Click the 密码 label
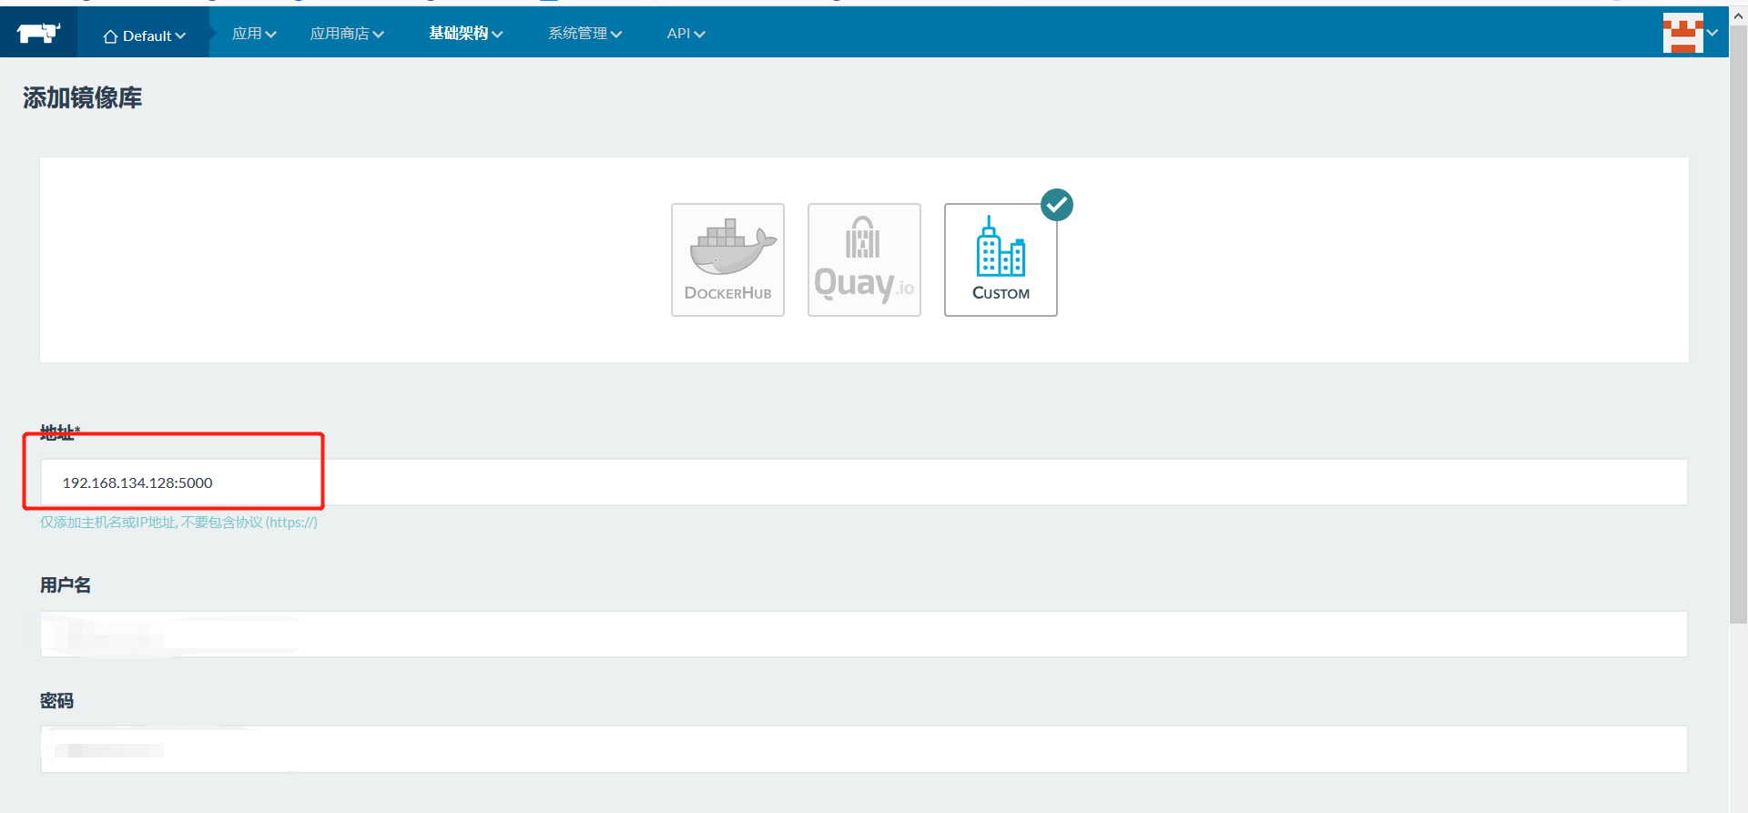Viewport: 1748px width, 813px height. 56,701
